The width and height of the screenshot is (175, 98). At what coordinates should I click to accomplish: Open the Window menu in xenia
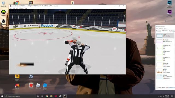21,8
